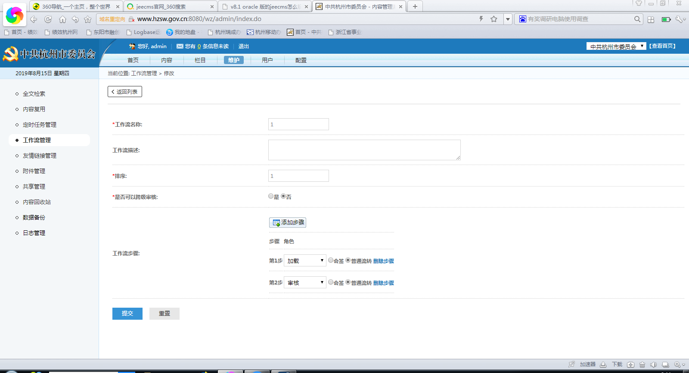Select 普通流转 for step 第1步
Image resolution: width=689 pixels, height=373 pixels.
(348, 260)
